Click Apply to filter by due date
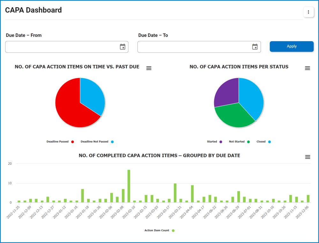This screenshot has height=243, width=319. click(291, 46)
